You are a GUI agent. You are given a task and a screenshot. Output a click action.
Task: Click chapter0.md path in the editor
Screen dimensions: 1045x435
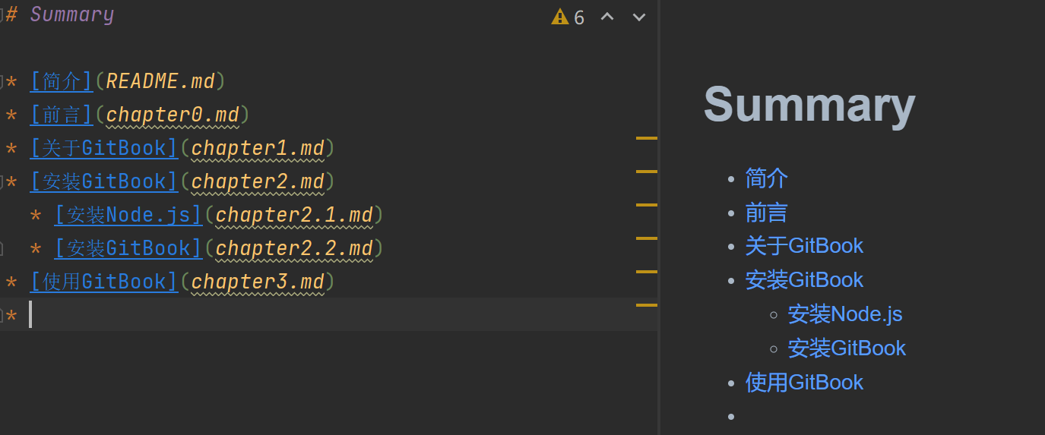(173, 115)
